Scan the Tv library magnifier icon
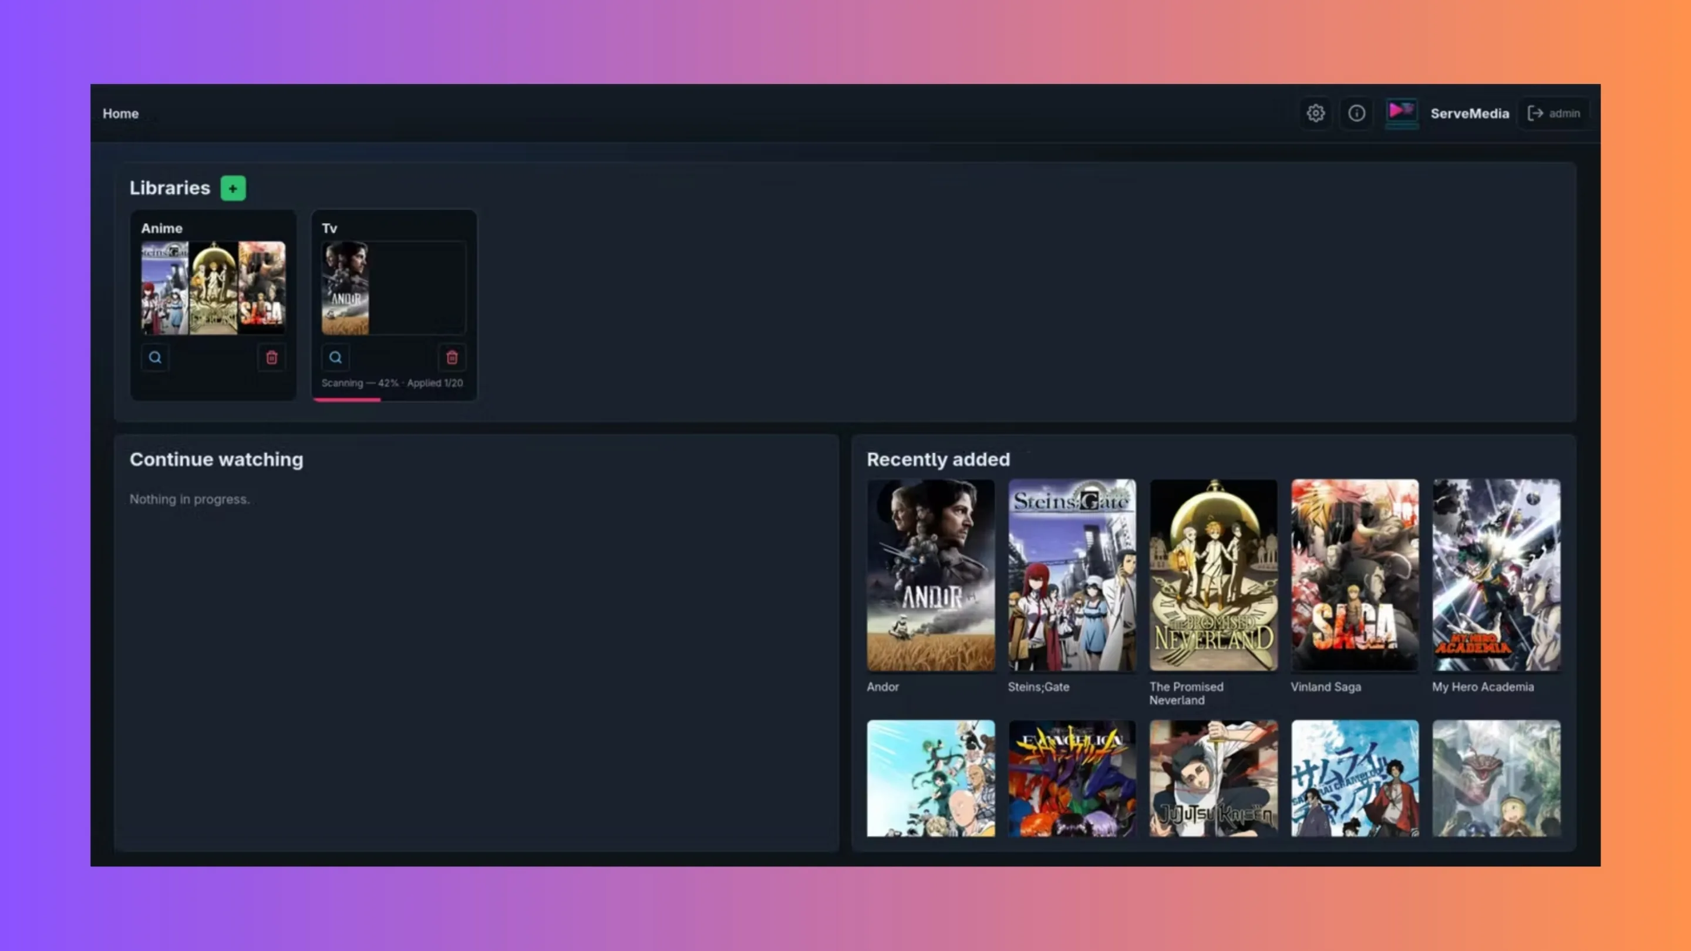This screenshot has width=1691, height=951. pos(335,358)
